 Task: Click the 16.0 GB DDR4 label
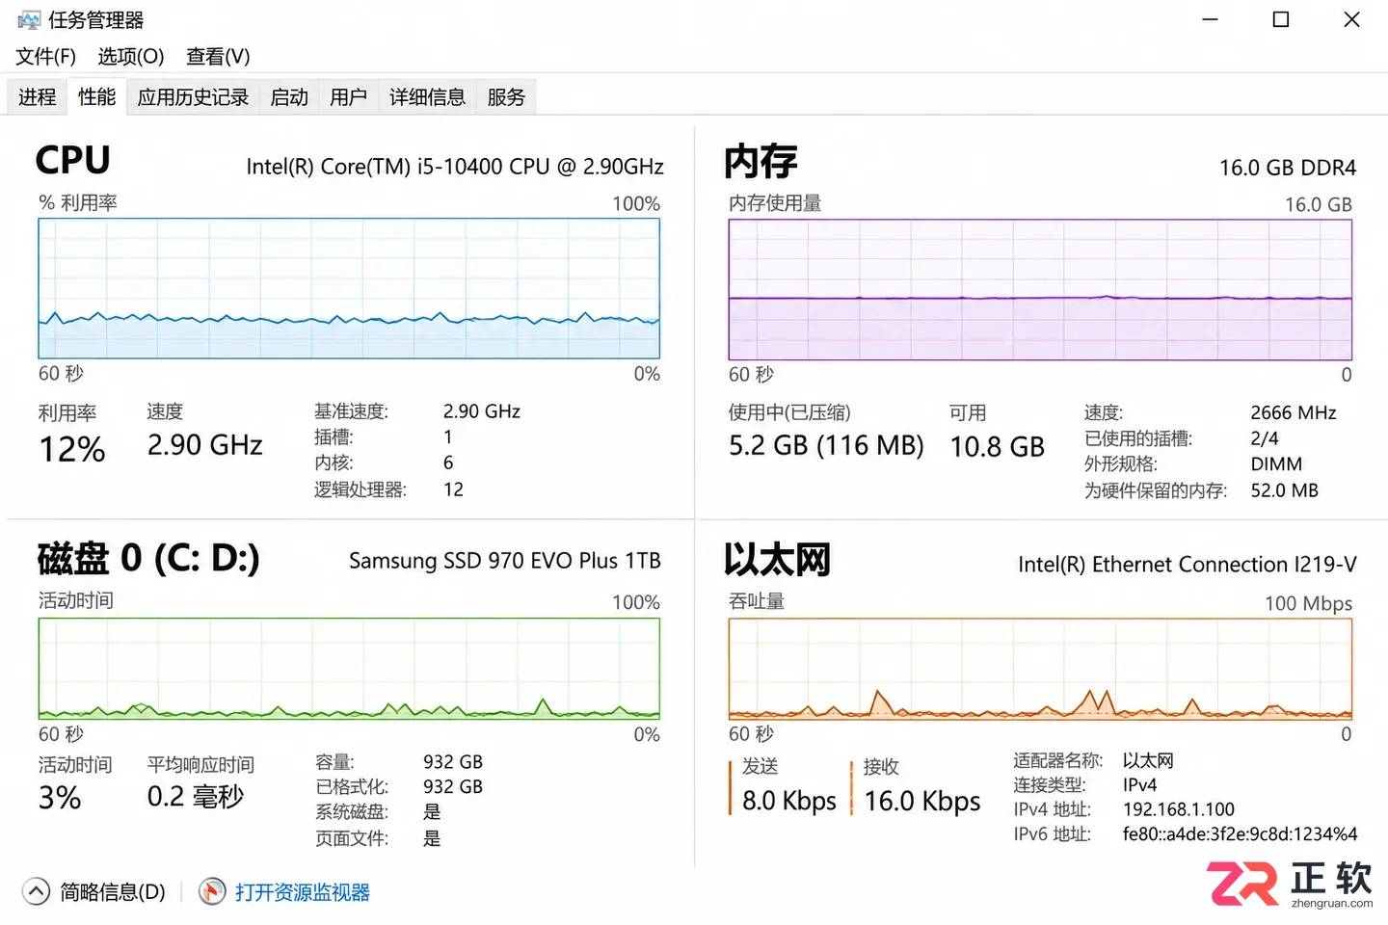1288,168
